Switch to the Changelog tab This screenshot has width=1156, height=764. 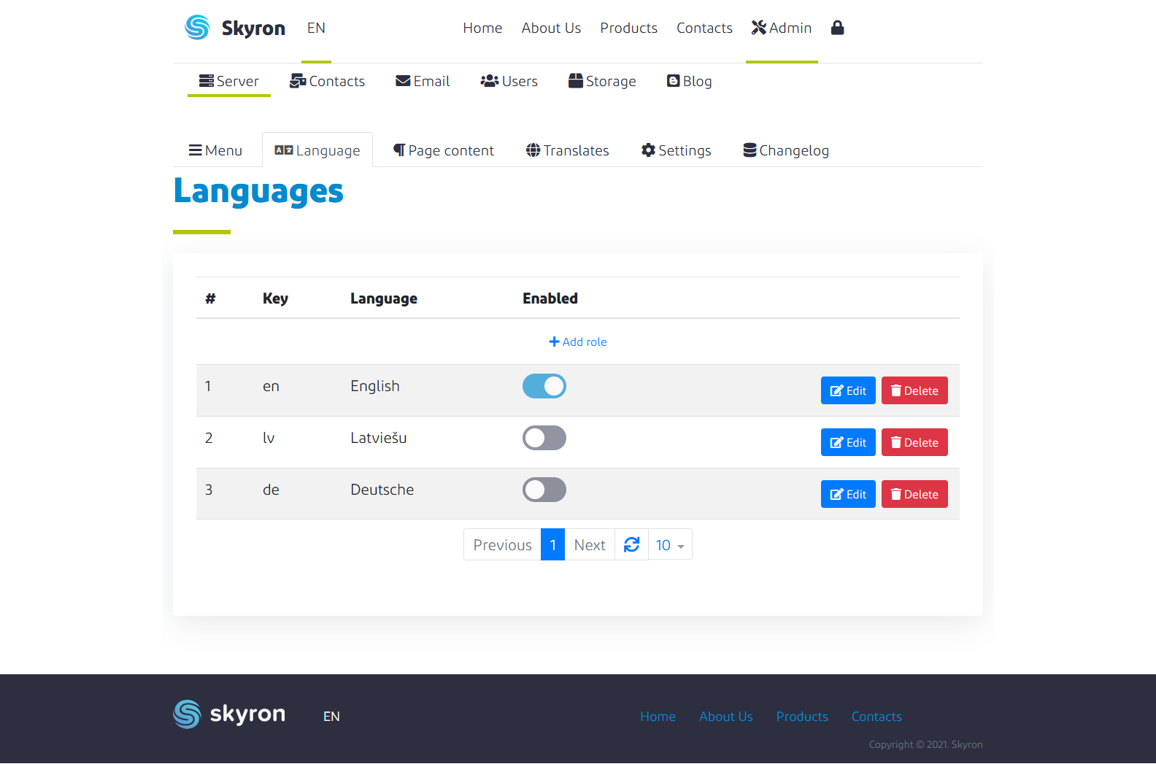(786, 150)
